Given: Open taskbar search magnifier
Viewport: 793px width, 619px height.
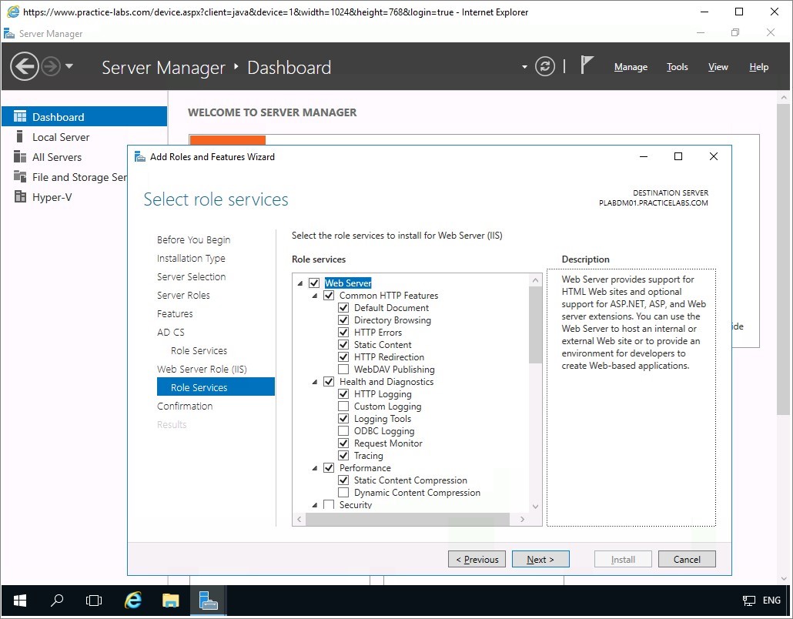Looking at the screenshot, I should click(57, 601).
